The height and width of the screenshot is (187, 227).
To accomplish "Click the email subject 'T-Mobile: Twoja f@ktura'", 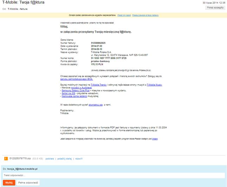I will tap(23, 2).
